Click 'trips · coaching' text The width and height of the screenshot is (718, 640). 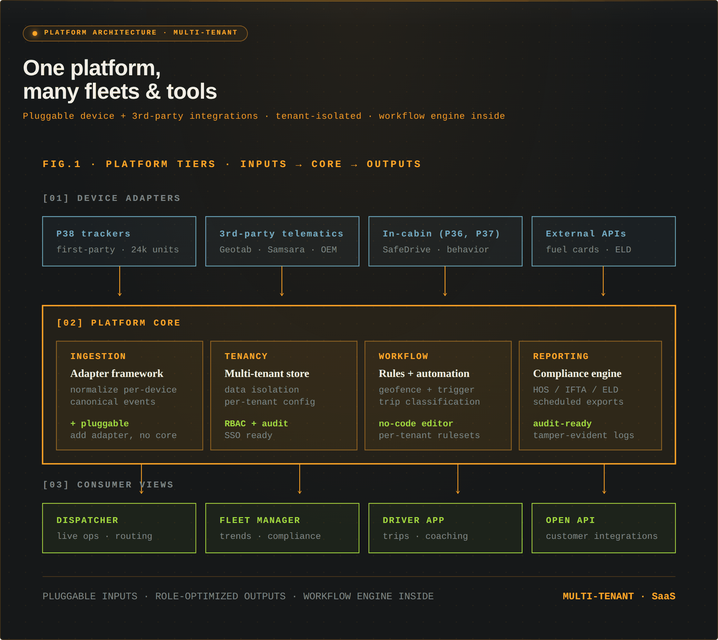pos(425,536)
